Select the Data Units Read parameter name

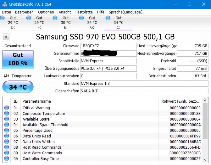coord(37,136)
